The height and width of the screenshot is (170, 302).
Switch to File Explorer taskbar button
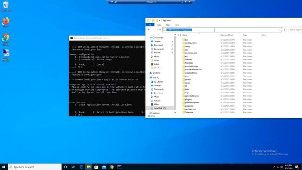pos(89,167)
